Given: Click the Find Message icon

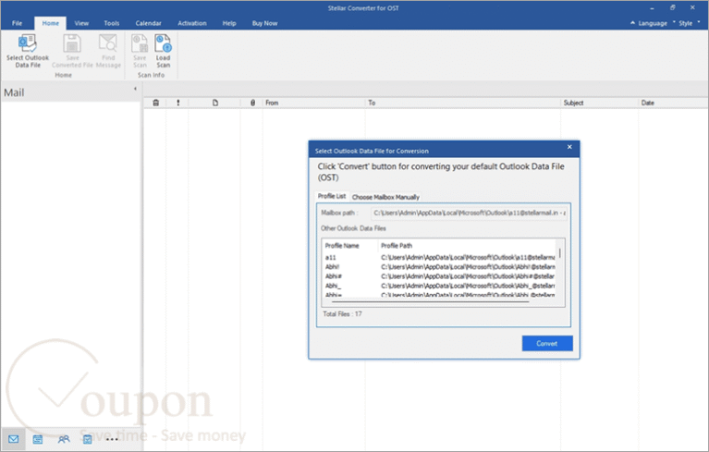Looking at the screenshot, I should click(x=108, y=43).
